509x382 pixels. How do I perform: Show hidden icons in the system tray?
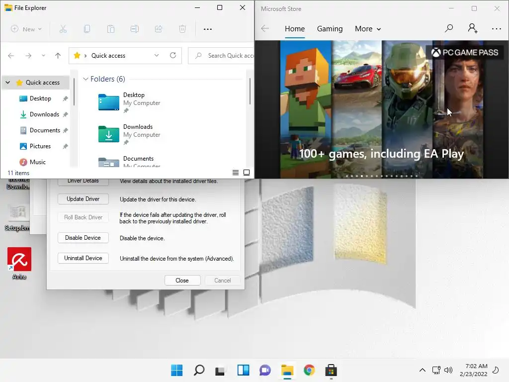pos(423,370)
